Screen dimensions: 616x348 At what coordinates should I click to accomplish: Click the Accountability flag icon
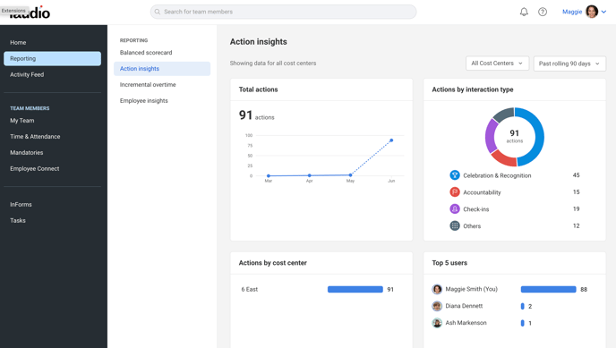455,191
